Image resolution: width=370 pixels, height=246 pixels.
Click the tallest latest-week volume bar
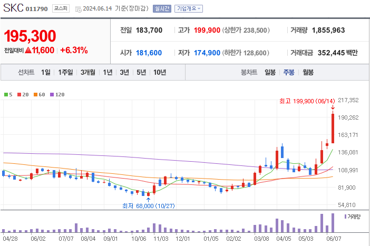(333, 223)
